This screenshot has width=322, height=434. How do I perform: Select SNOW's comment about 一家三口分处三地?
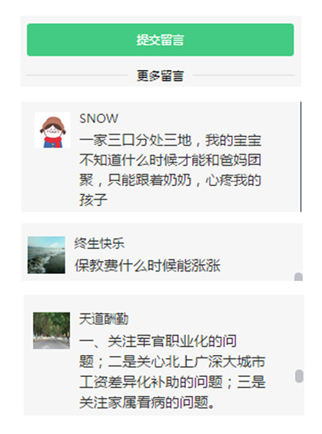(x=170, y=170)
